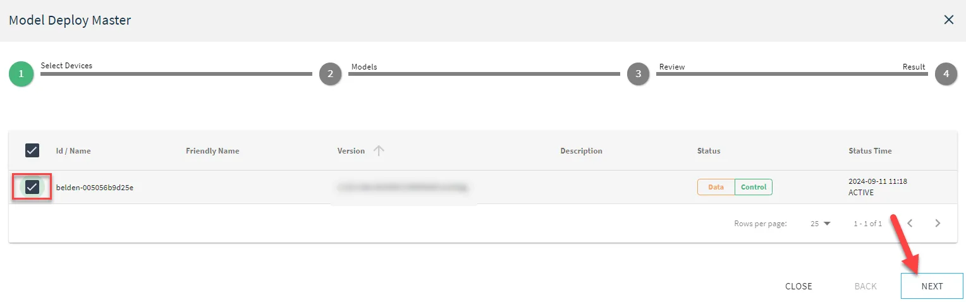The width and height of the screenshot is (966, 302).
Task: Click the Model Deploy Master title
Action: (70, 20)
